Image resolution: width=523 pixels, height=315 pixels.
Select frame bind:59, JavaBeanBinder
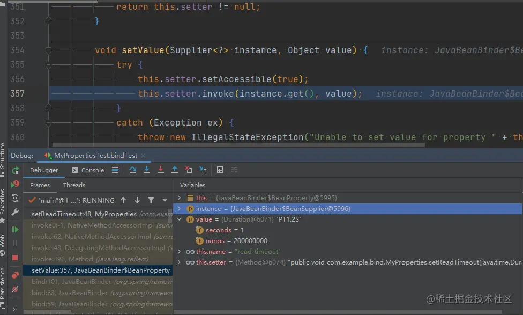[x=98, y=304]
